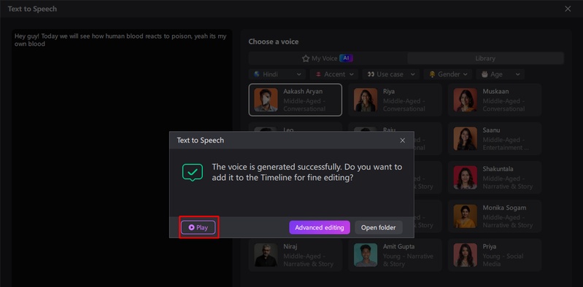This screenshot has width=583, height=287.
Task: Expand the Accent filter dropdown
Action: pyautogui.click(x=334, y=74)
